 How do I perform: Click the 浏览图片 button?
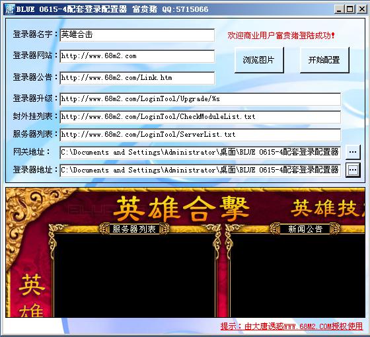tap(259, 60)
